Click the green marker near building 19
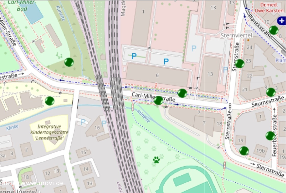The width and height of the screenshot is (286, 193). (x=244, y=151)
